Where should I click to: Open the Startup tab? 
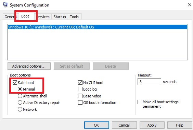click(x=60, y=17)
